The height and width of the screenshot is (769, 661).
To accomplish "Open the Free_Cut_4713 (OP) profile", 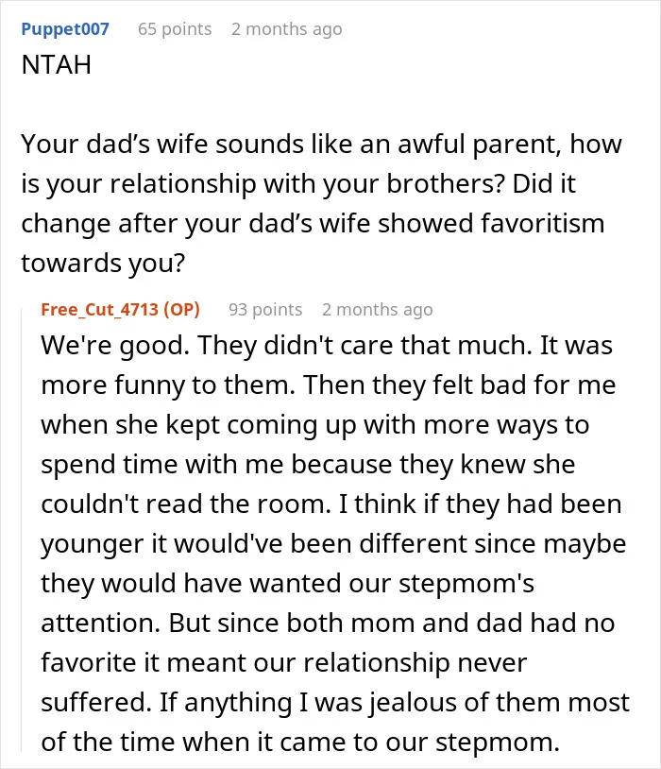I will point(120,310).
